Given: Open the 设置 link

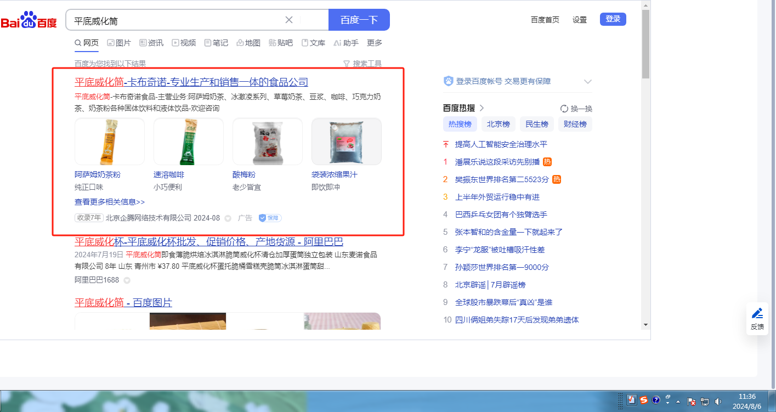Looking at the screenshot, I should pos(580,20).
